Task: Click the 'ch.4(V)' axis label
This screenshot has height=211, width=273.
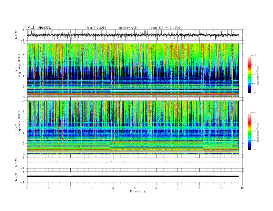Action: tap(17, 177)
